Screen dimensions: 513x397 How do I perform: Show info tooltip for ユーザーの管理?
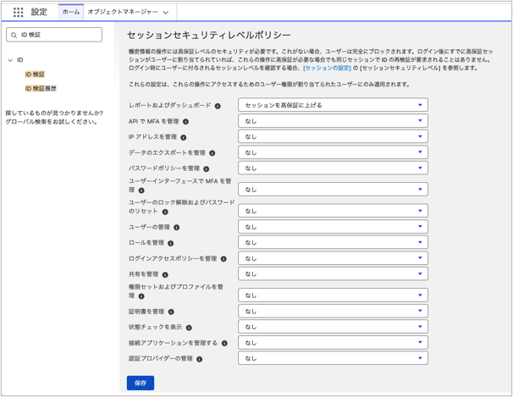(x=177, y=227)
